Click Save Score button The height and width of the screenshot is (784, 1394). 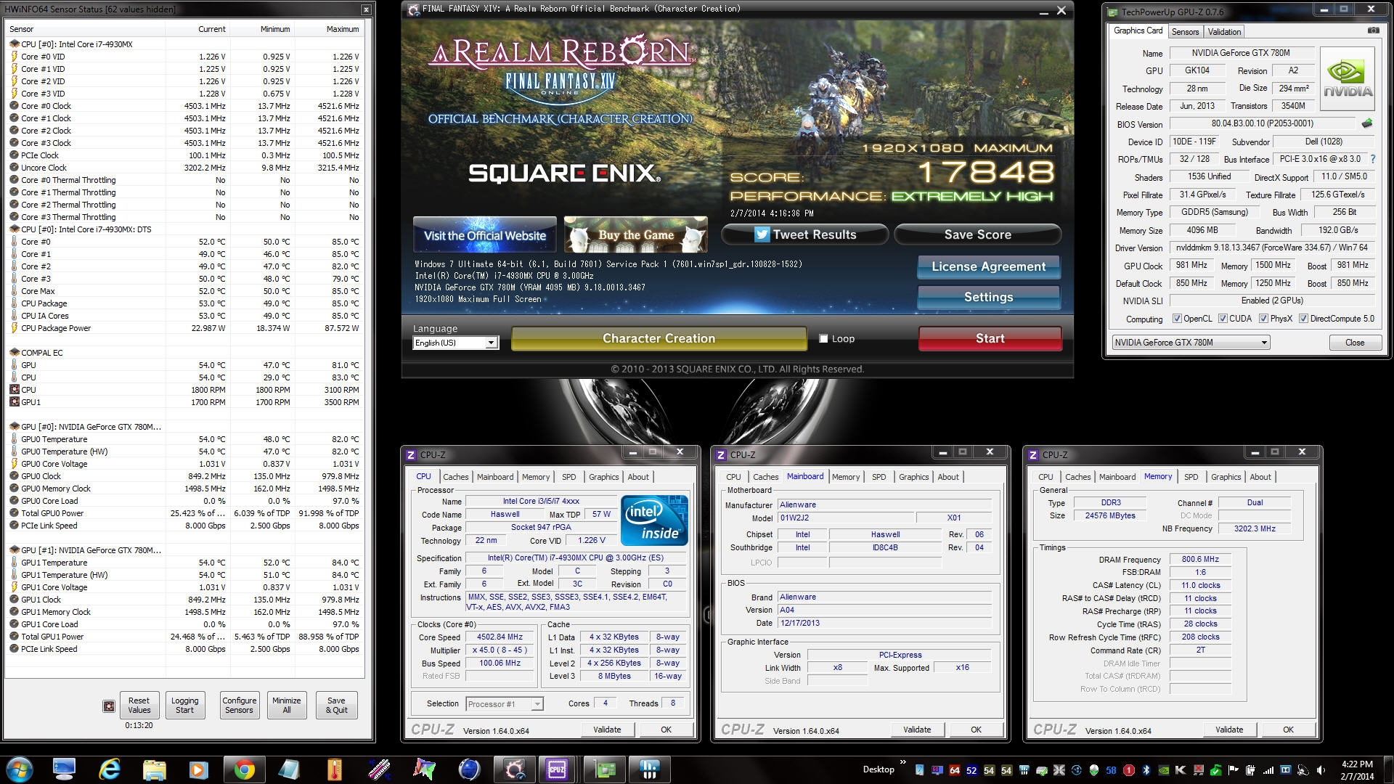pos(977,234)
